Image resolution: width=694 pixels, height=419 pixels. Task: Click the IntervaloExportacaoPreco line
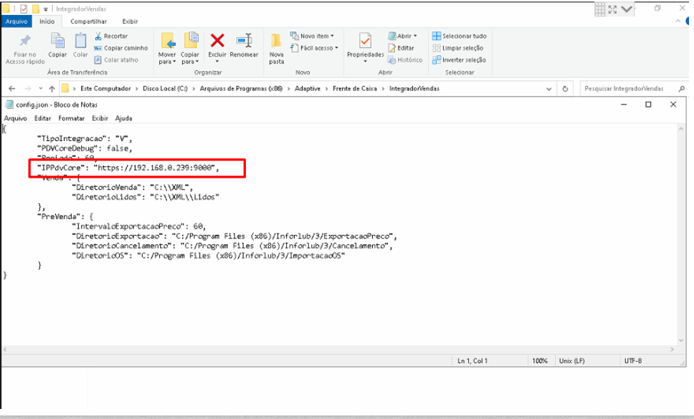pyautogui.click(x=138, y=226)
